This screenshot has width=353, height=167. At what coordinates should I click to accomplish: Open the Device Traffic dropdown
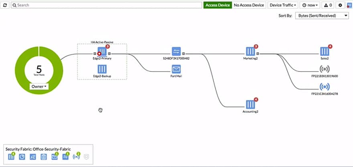pyautogui.click(x=283, y=5)
